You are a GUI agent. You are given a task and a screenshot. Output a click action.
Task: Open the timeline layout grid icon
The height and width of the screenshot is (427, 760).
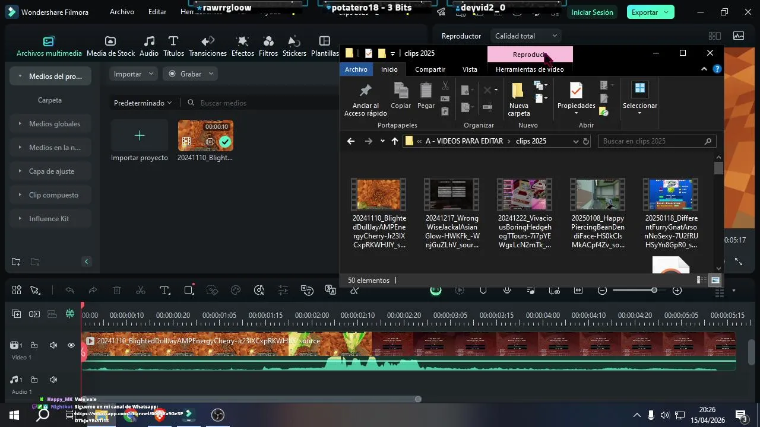pos(17,291)
